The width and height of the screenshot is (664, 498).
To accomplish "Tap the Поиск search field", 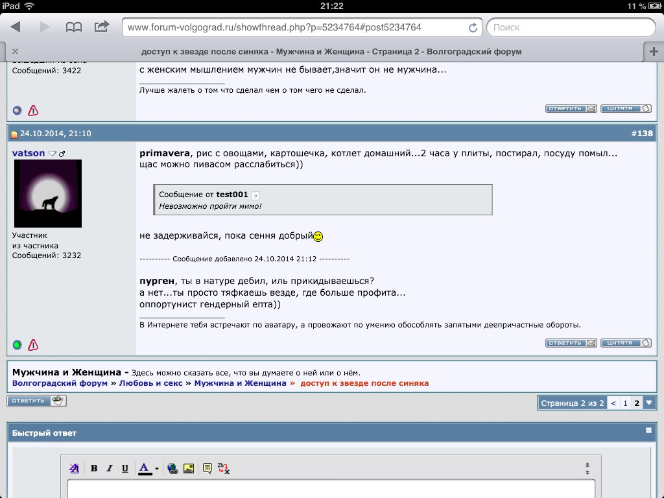I will (x=571, y=27).
